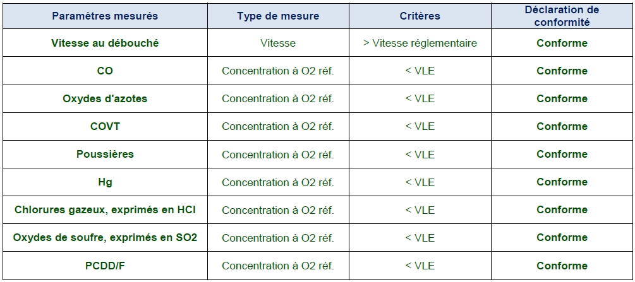Screen dimensions: 635x282
Task: Select 'Chlorures gazeux, exprimés en HCl' cell
Action: (105, 210)
